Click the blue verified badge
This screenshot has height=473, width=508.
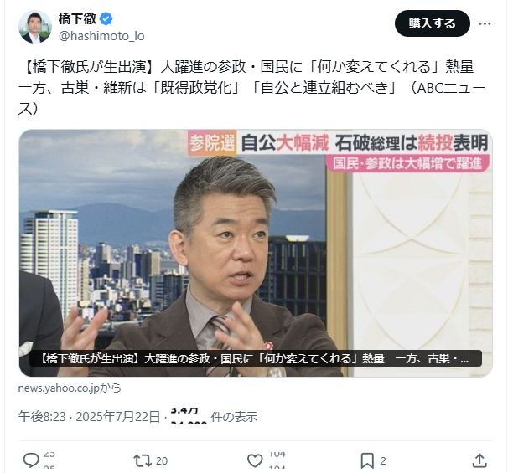coord(106,18)
